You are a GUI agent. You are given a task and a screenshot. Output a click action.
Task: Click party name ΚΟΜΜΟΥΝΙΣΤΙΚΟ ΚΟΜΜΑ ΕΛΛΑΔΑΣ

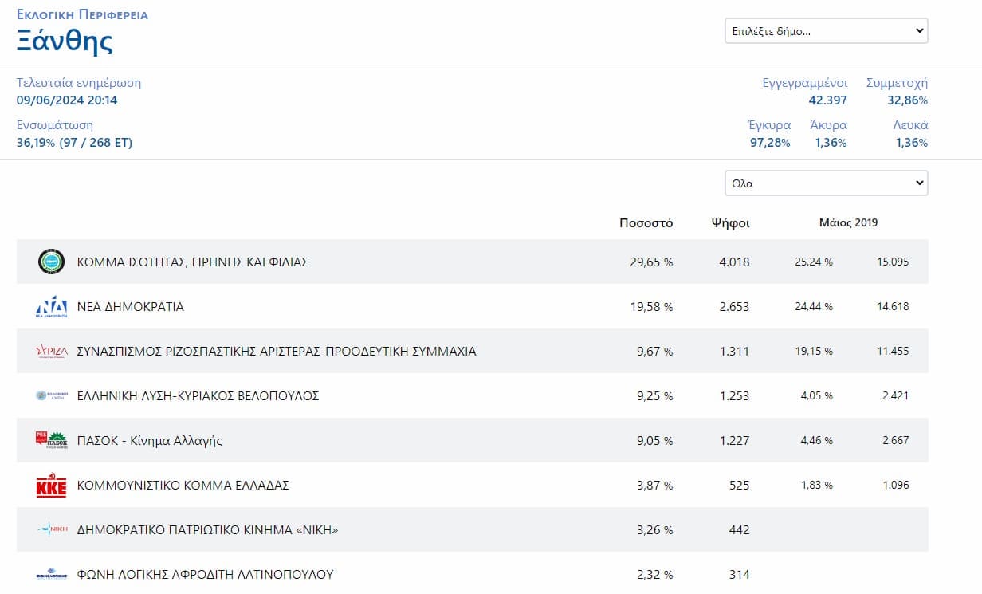pyautogui.click(x=183, y=485)
